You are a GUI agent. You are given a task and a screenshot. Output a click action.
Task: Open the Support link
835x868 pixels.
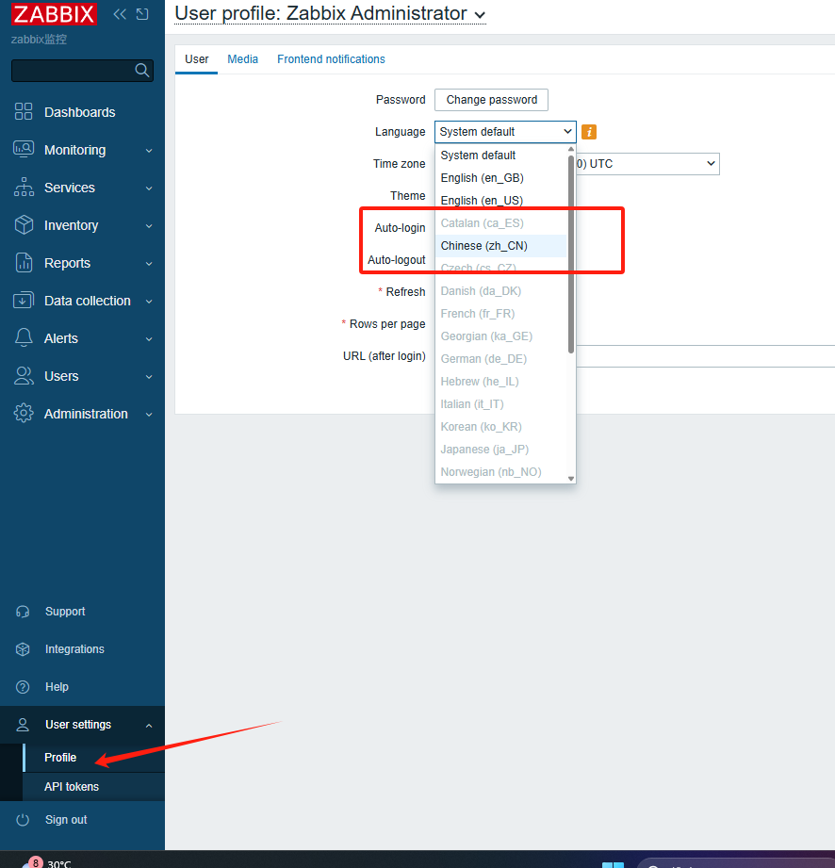(65, 612)
